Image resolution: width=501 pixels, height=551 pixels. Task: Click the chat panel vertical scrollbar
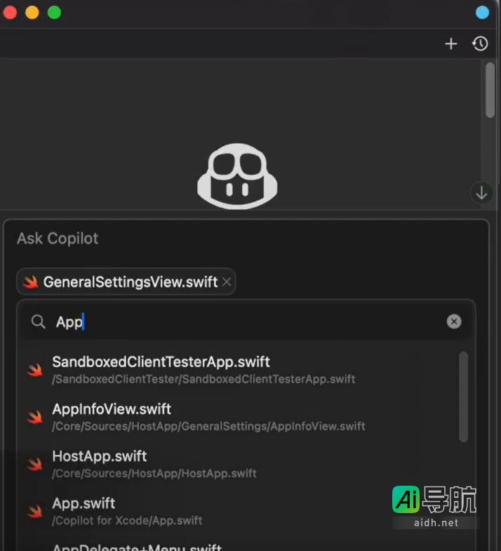490,90
